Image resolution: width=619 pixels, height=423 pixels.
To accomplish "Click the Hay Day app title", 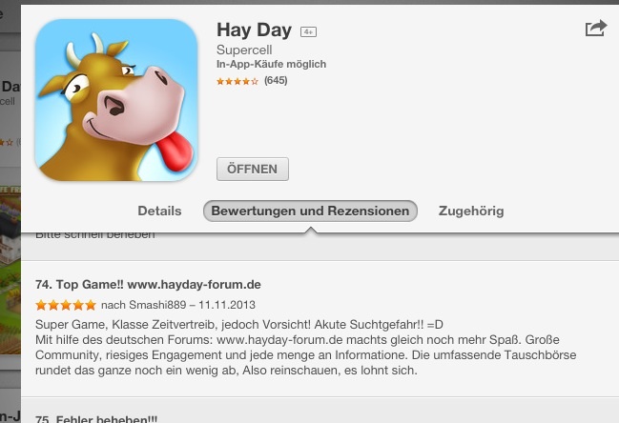I will coord(255,30).
